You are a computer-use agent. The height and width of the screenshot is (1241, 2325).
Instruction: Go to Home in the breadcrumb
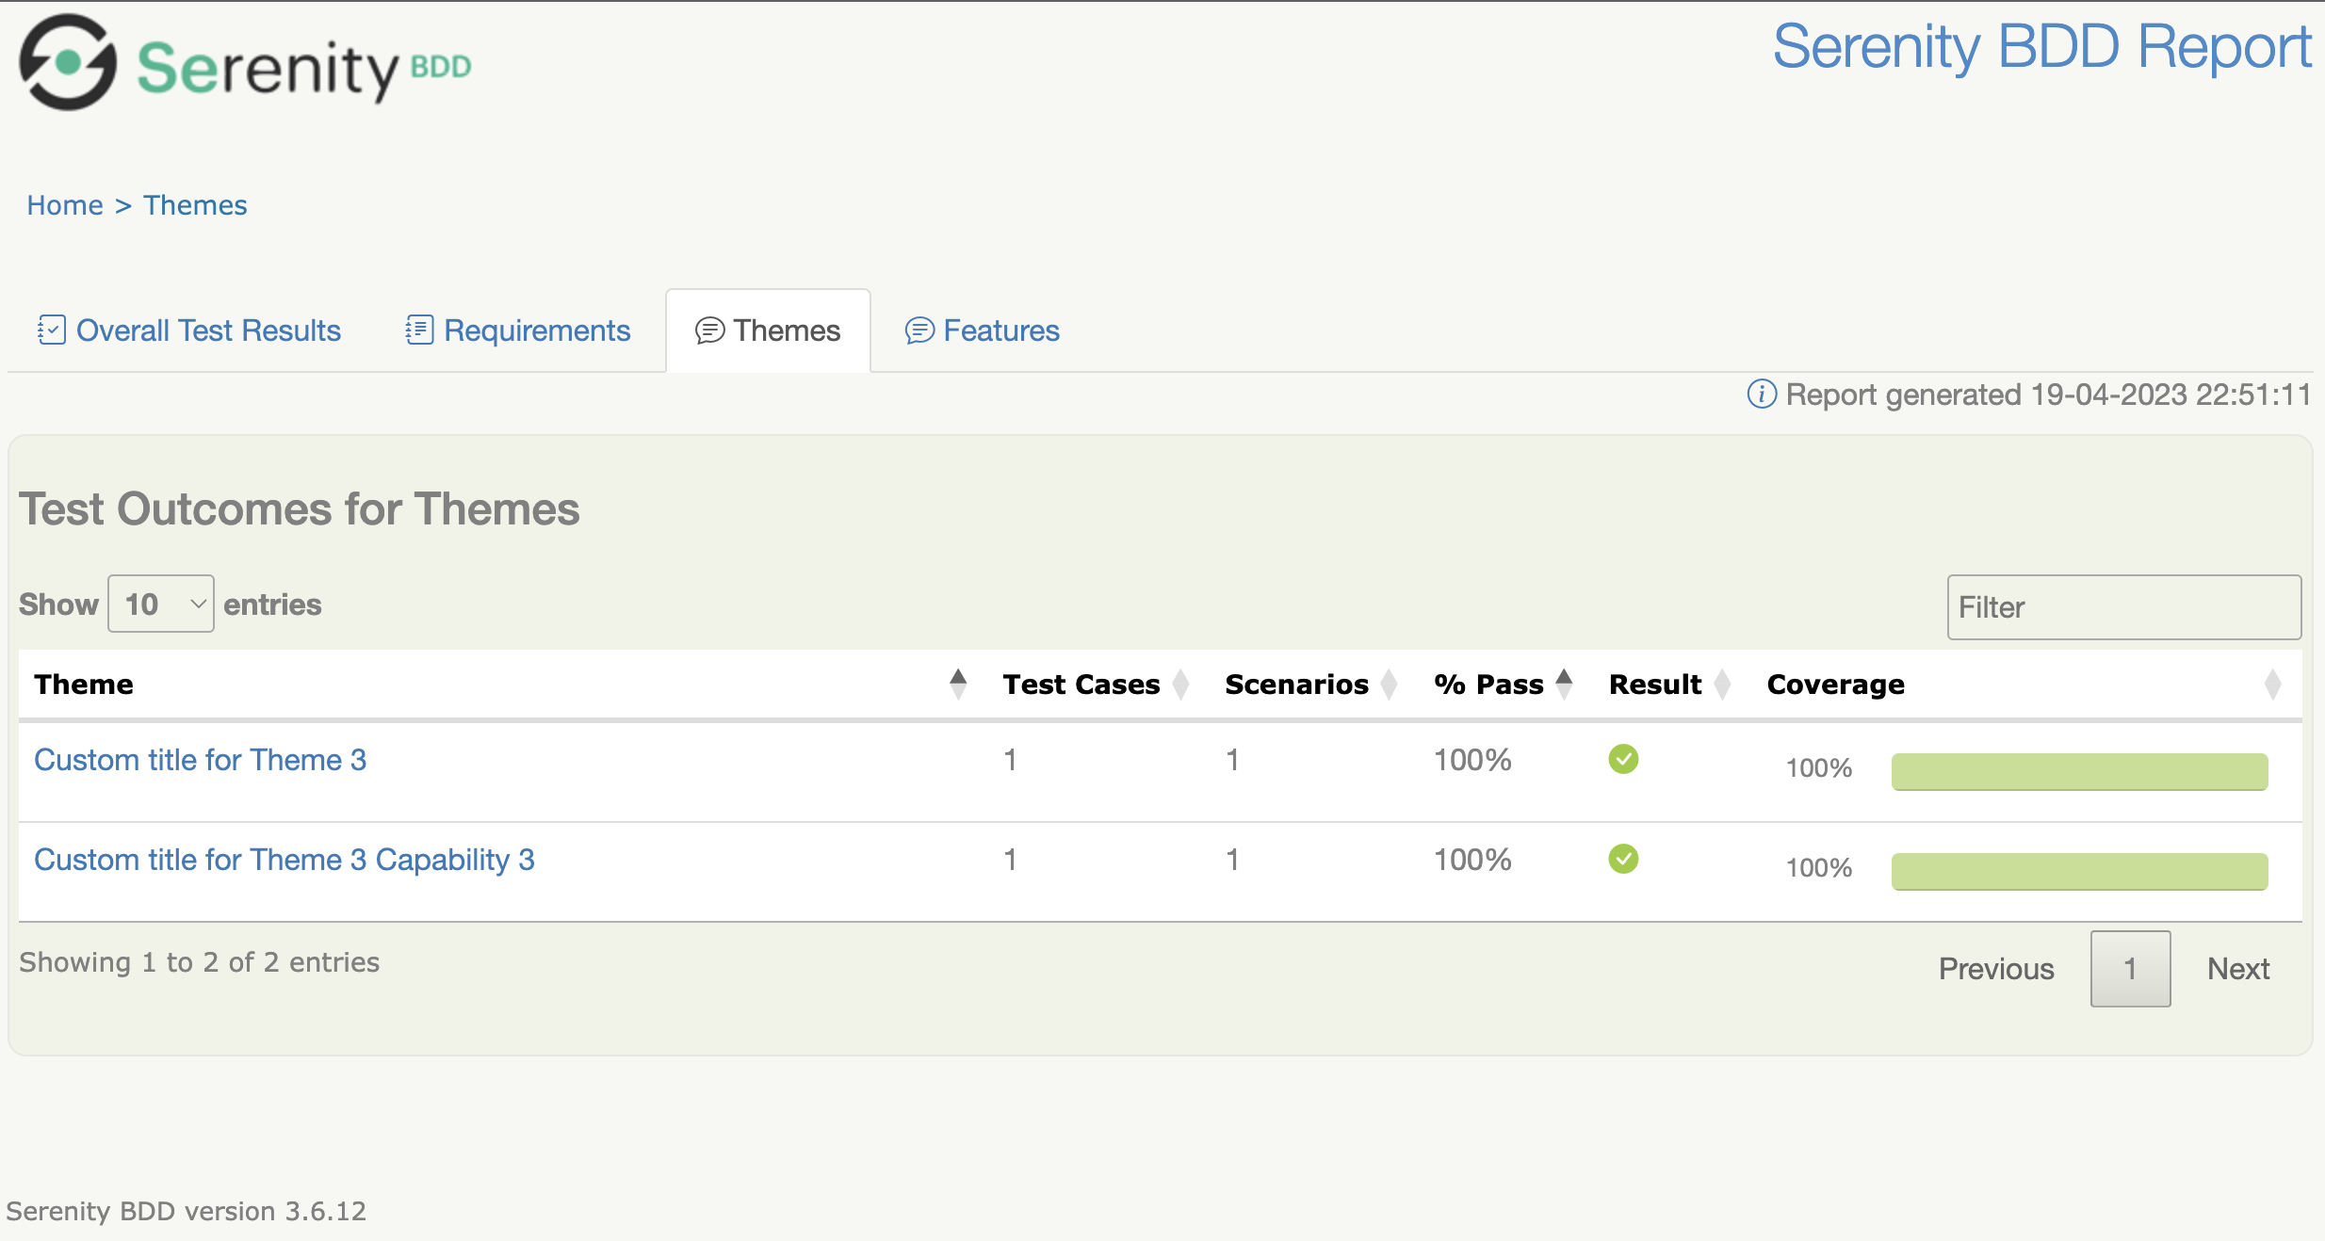pyautogui.click(x=65, y=205)
